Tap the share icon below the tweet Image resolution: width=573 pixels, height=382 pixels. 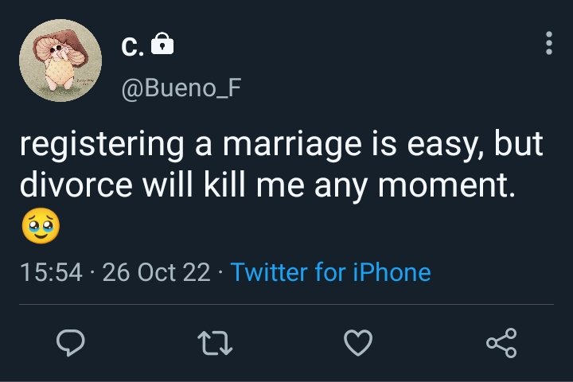click(x=501, y=342)
